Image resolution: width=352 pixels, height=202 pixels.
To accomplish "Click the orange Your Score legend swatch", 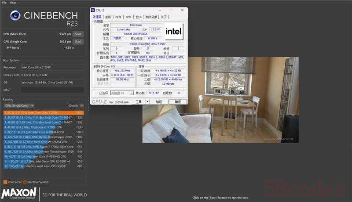I will pyautogui.click(x=5, y=182).
